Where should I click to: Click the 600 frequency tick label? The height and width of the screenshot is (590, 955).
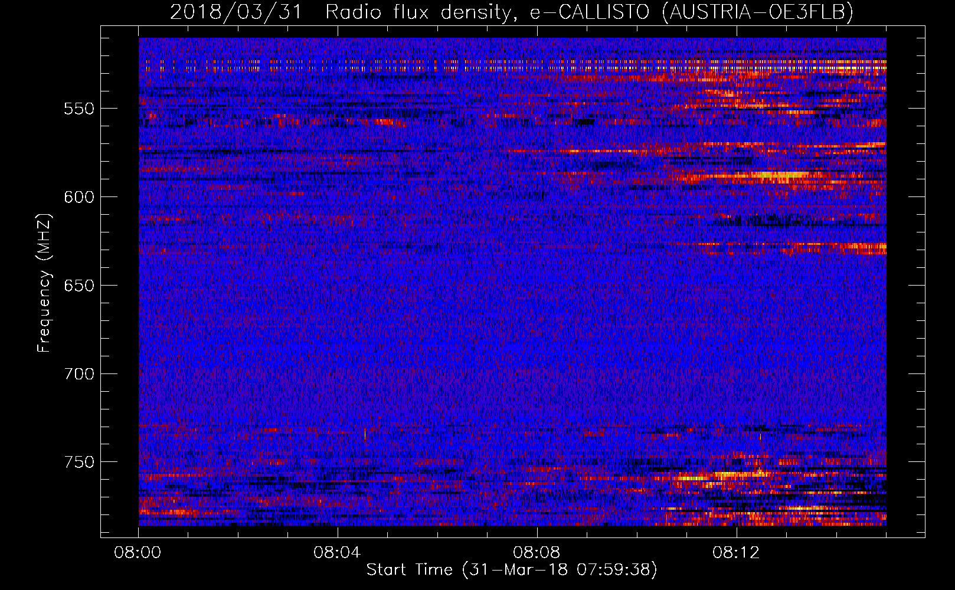79,197
